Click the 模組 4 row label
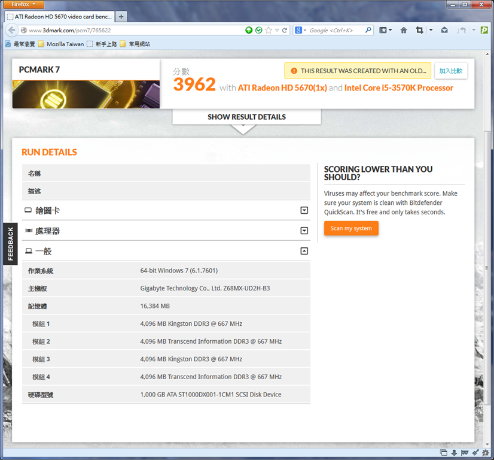 41,377
